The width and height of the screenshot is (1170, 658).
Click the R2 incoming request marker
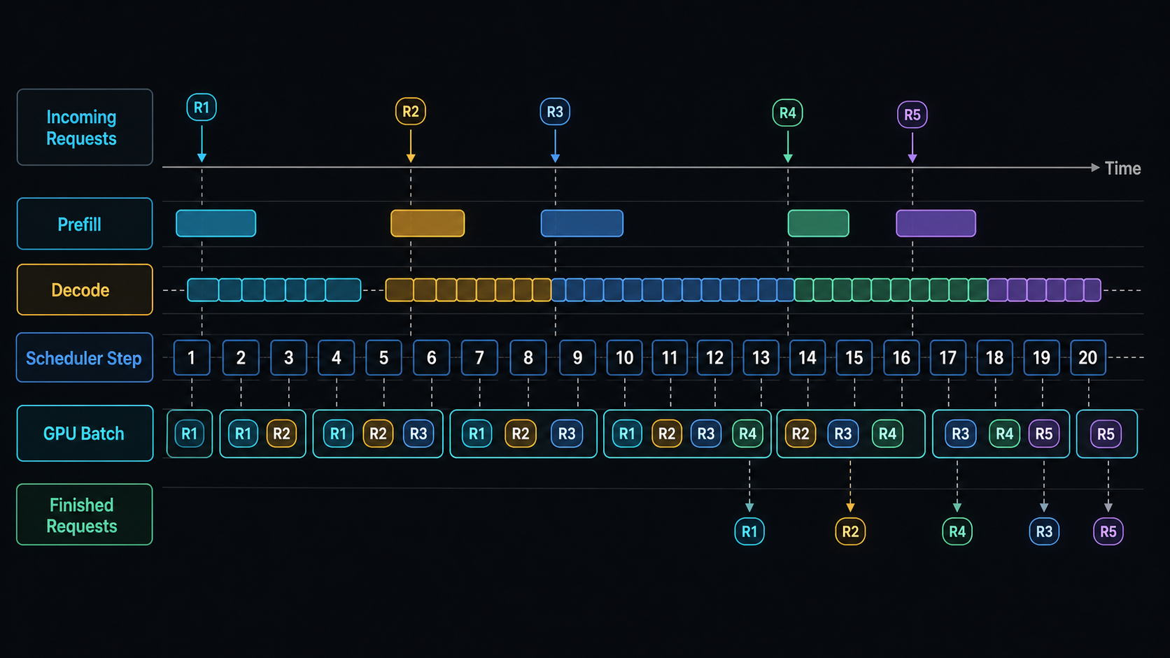(x=411, y=111)
